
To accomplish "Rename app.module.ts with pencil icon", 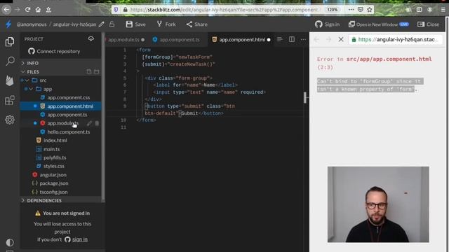I will pos(89,123).
